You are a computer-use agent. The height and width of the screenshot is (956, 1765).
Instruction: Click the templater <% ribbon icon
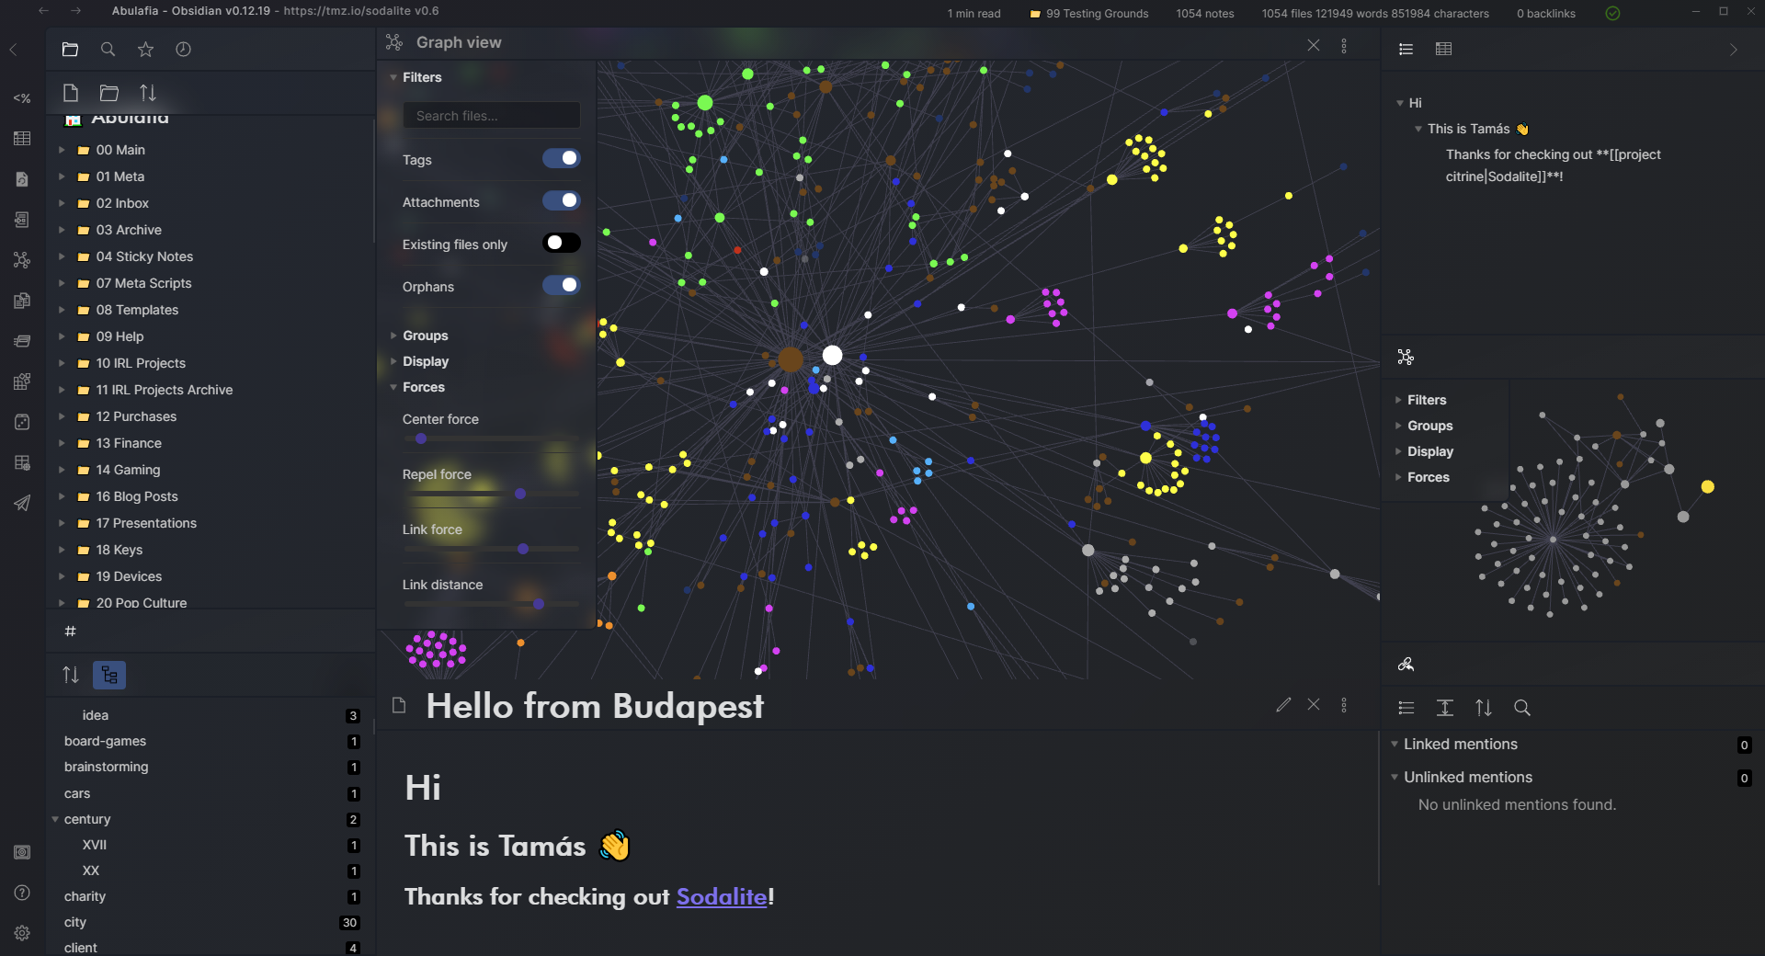coord(22,98)
